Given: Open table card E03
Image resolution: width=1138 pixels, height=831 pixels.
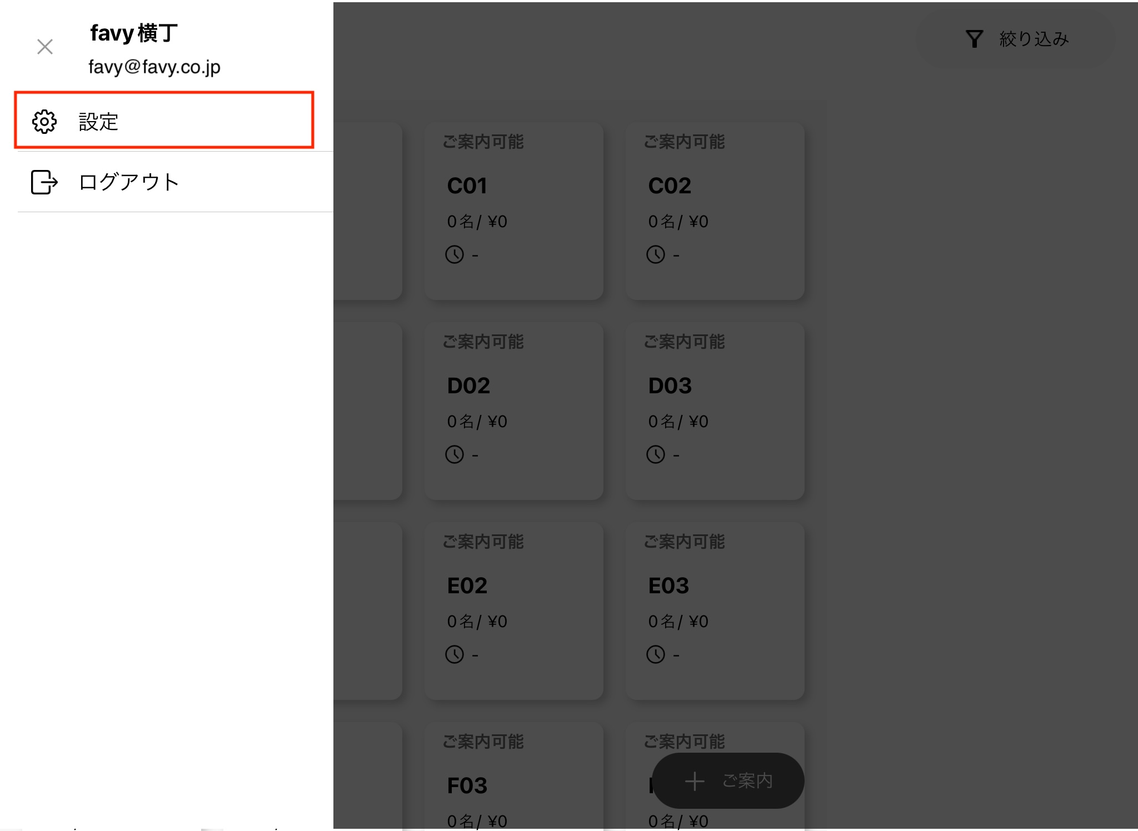Looking at the screenshot, I should 715,611.
